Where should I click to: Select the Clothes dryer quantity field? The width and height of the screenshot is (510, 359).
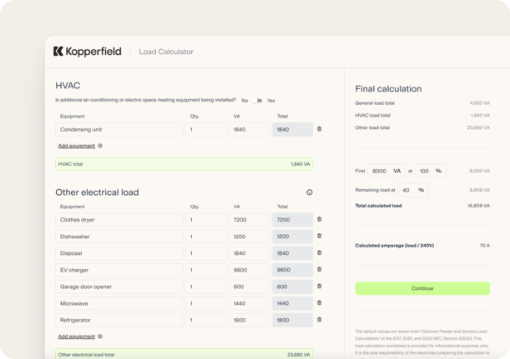206,220
